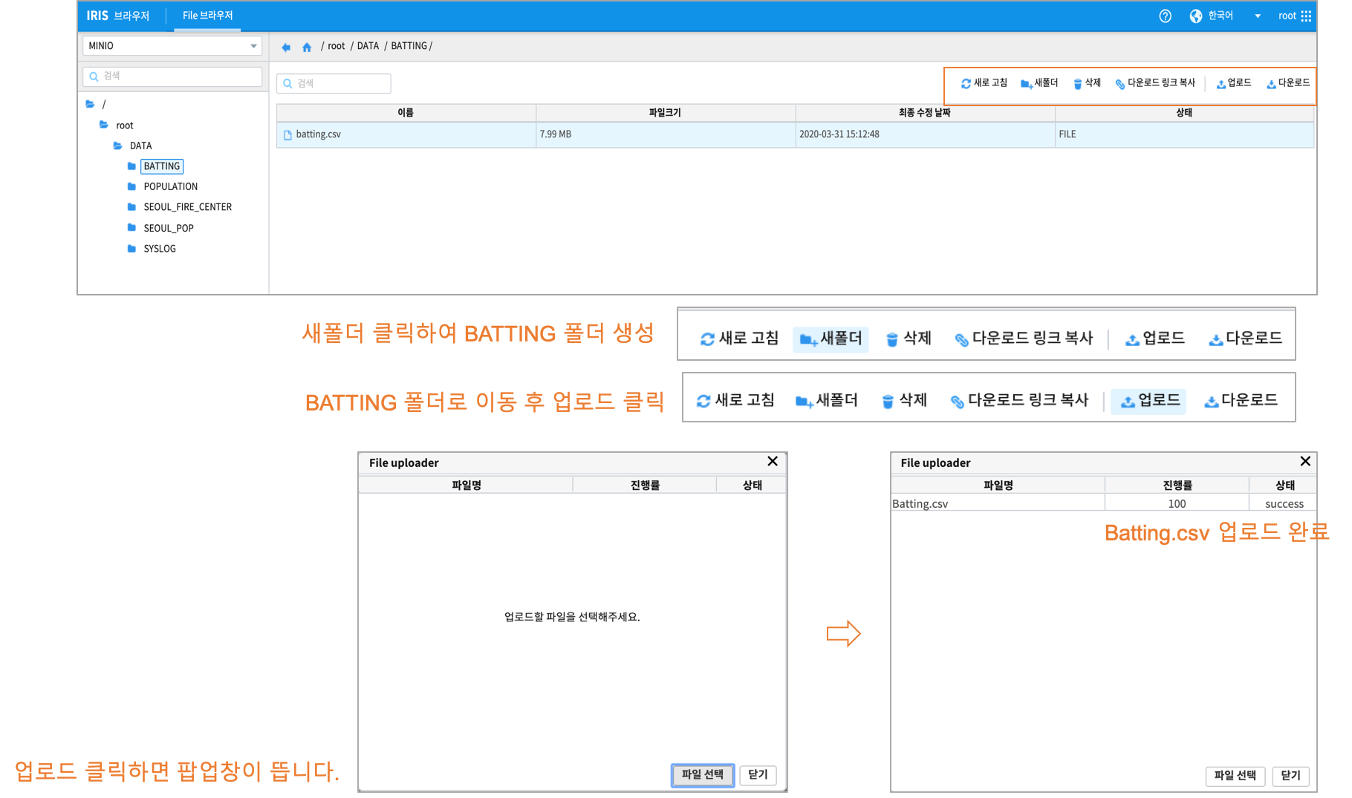The height and width of the screenshot is (798, 1352).
Task: Click the Batting.csv row in the uploader
Action: [x=1104, y=503]
